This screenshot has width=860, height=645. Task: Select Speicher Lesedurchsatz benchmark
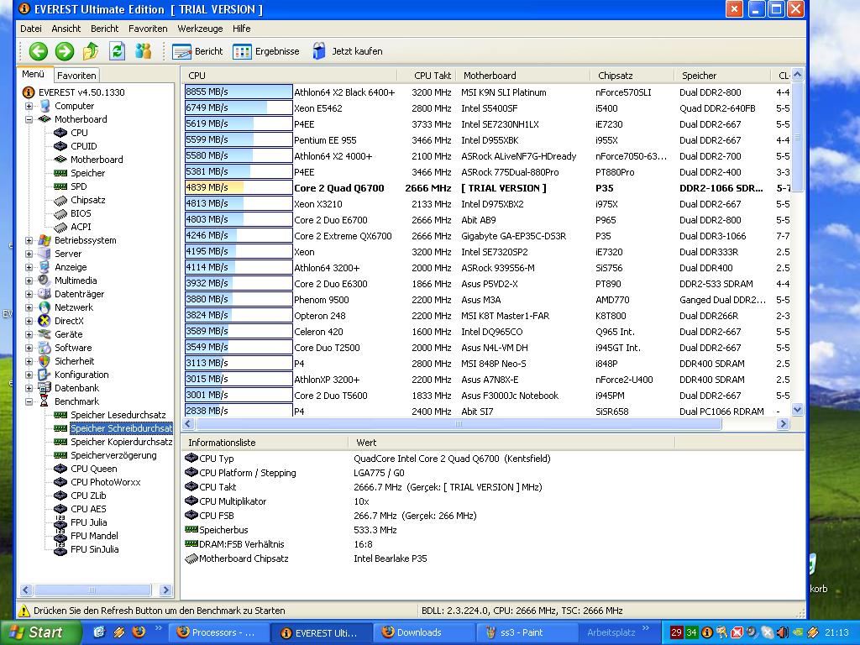pos(118,415)
